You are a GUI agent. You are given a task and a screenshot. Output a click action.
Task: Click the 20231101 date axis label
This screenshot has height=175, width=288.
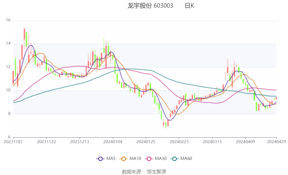13,142
